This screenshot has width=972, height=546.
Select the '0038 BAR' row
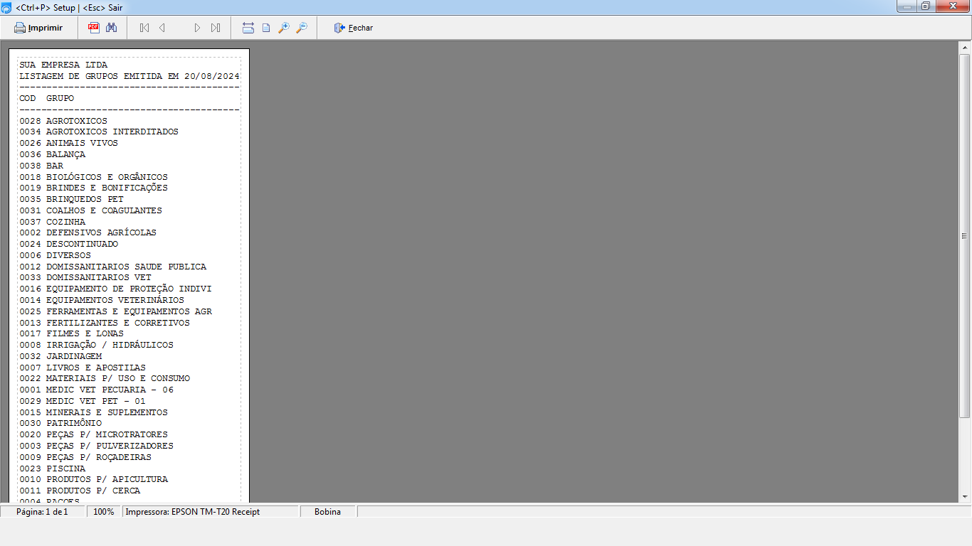[x=41, y=166]
